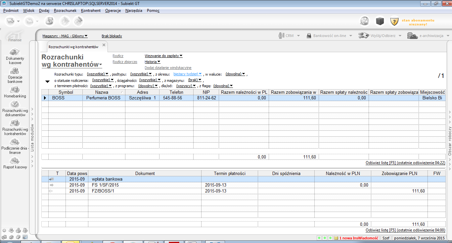Viewport: 452px width, 243px height.
Task: Click the flag-on-coins toolbar icon
Action: pos(49,21)
